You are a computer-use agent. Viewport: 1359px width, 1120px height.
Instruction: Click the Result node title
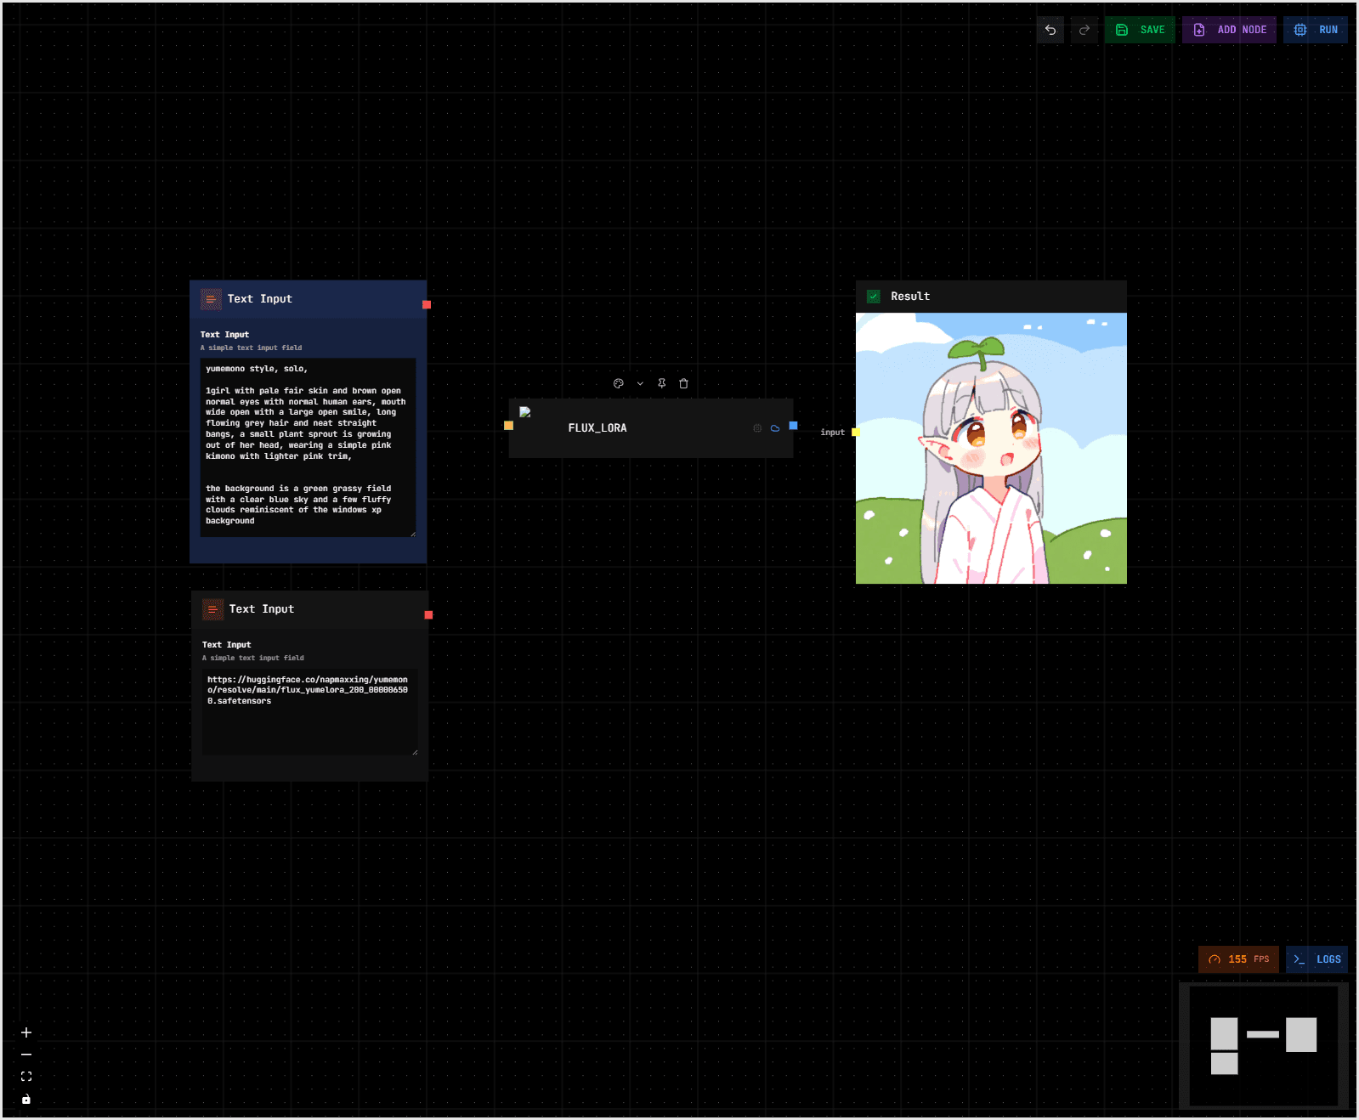pyautogui.click(x=910, y=297)
